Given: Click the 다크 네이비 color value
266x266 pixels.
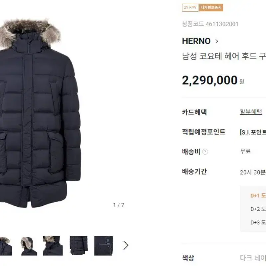Looking at the screenshot, I should 253,258.
